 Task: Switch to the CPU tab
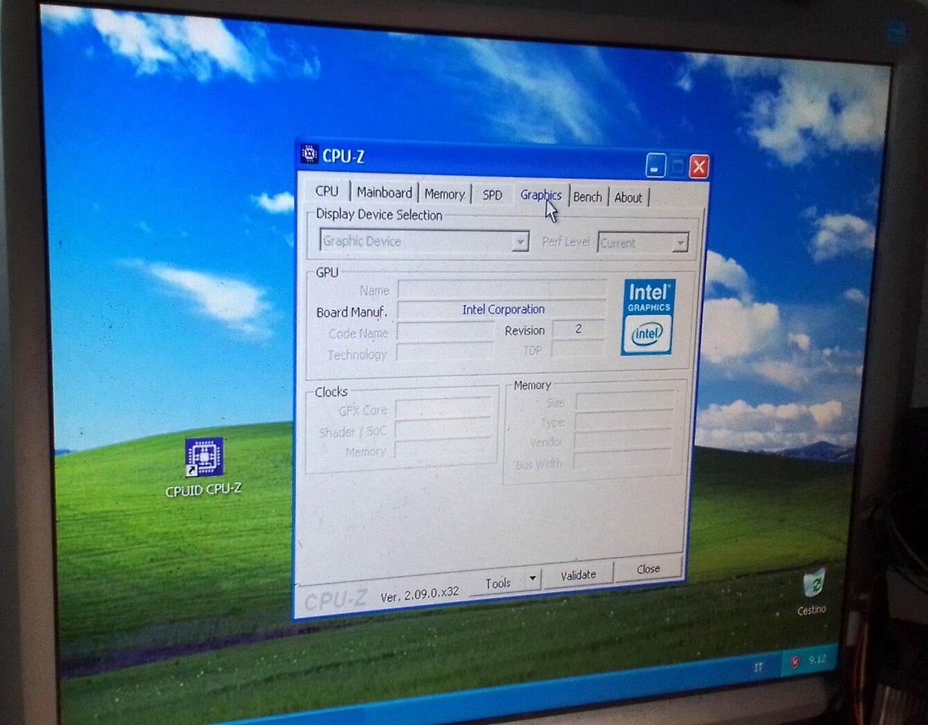click(327, 191)
